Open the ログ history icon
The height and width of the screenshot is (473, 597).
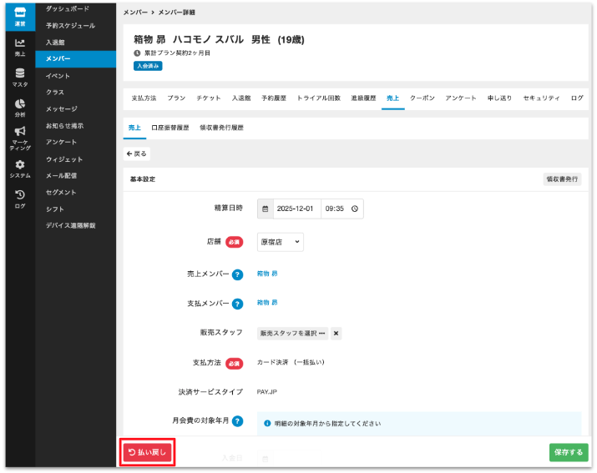coord(20,198)
